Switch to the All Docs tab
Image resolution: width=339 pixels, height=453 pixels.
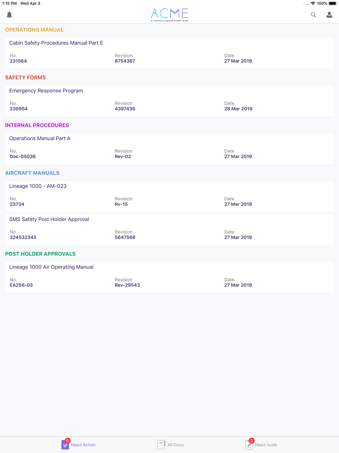pyautogui.click(x=176, y=445)
